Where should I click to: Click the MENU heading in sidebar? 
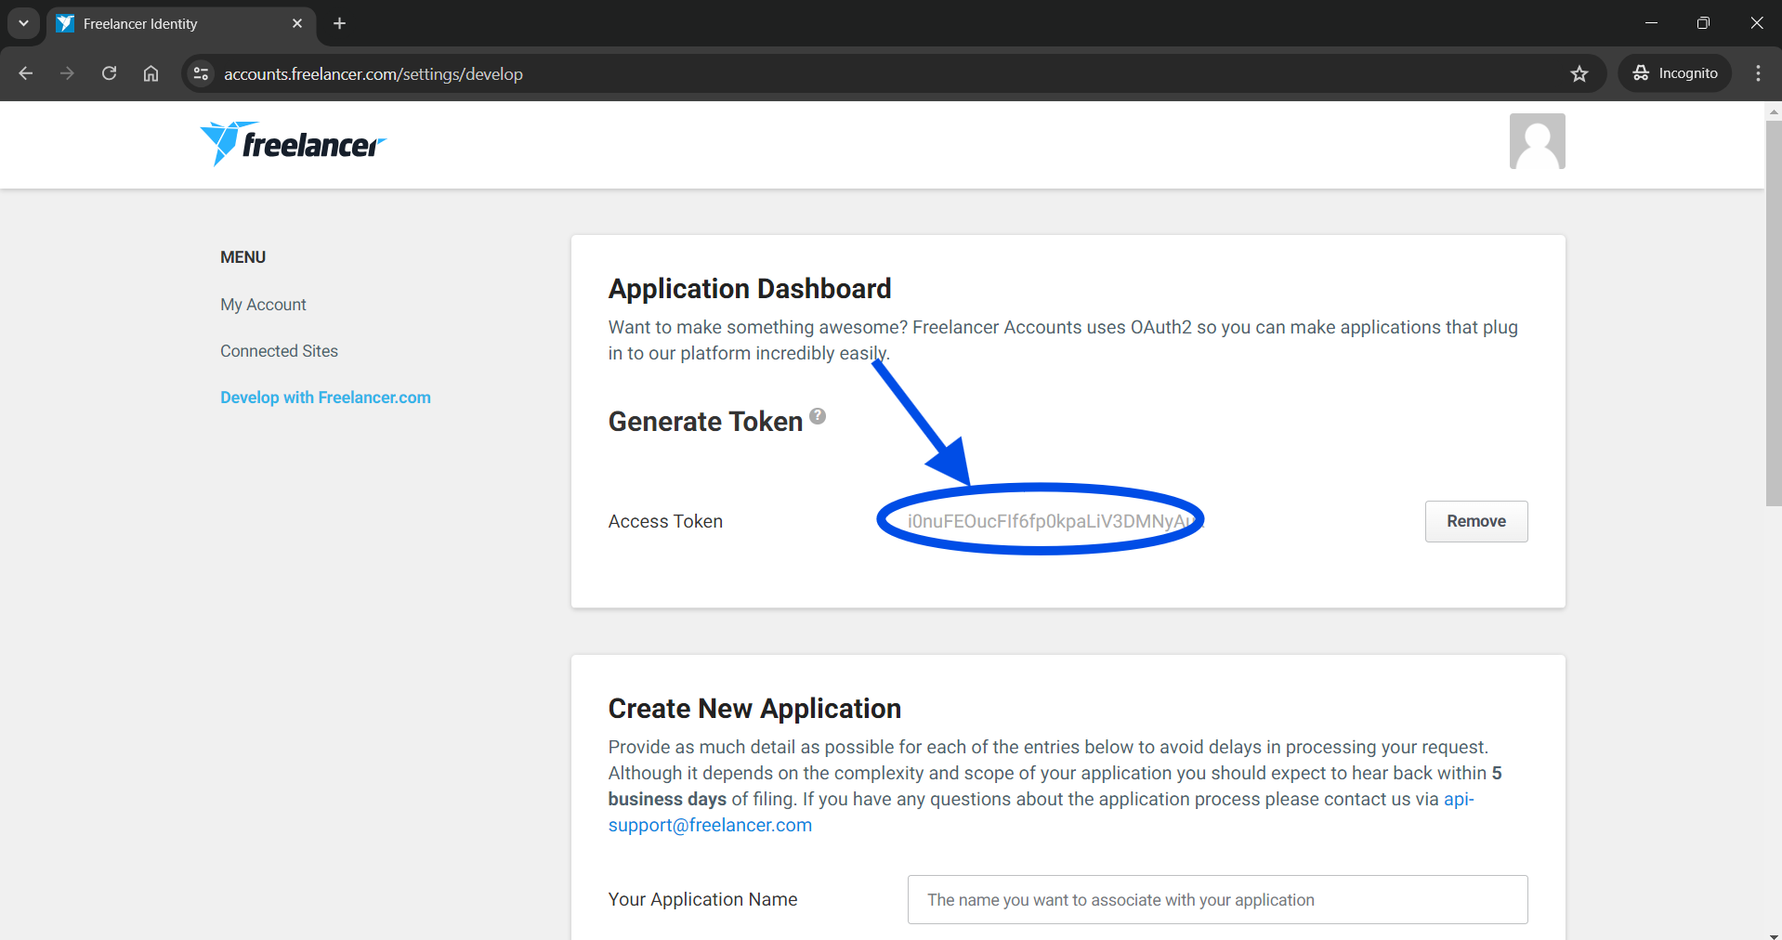[x=242, y=257]
